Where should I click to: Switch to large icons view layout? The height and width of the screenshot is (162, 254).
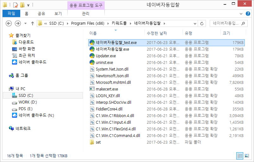click(247, 156)
